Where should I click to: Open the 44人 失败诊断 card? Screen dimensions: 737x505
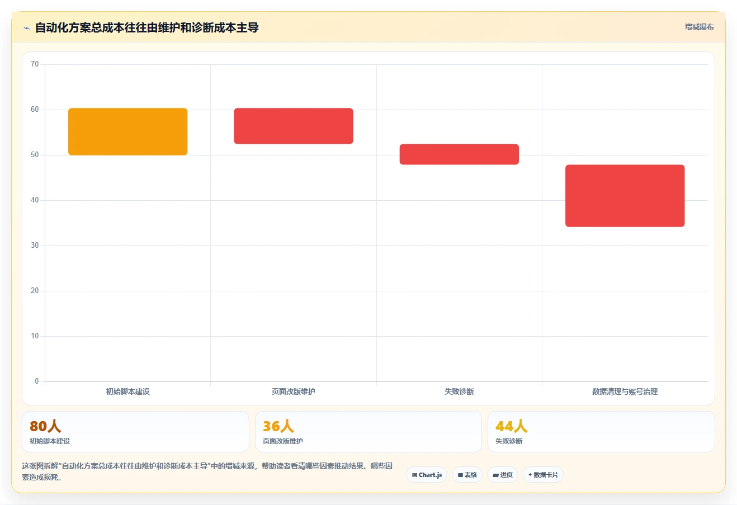click(x=601, y=432)
